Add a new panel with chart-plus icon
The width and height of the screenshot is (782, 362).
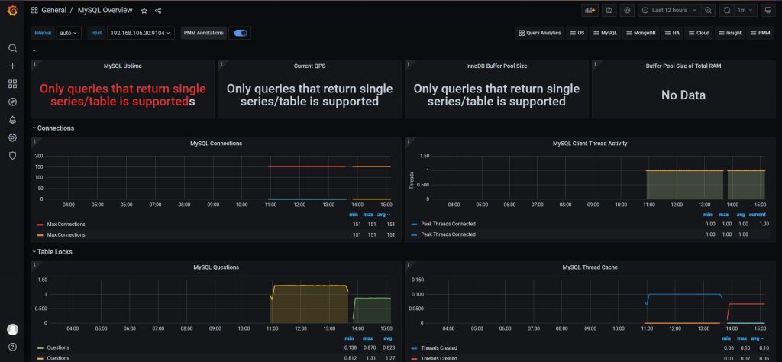pyautogui.click(x=590, y=10)
